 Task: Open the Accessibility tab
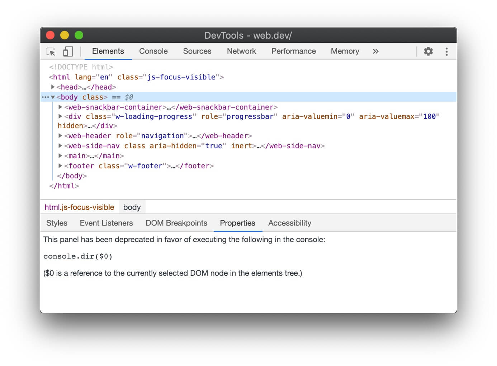tap(289, 223)
